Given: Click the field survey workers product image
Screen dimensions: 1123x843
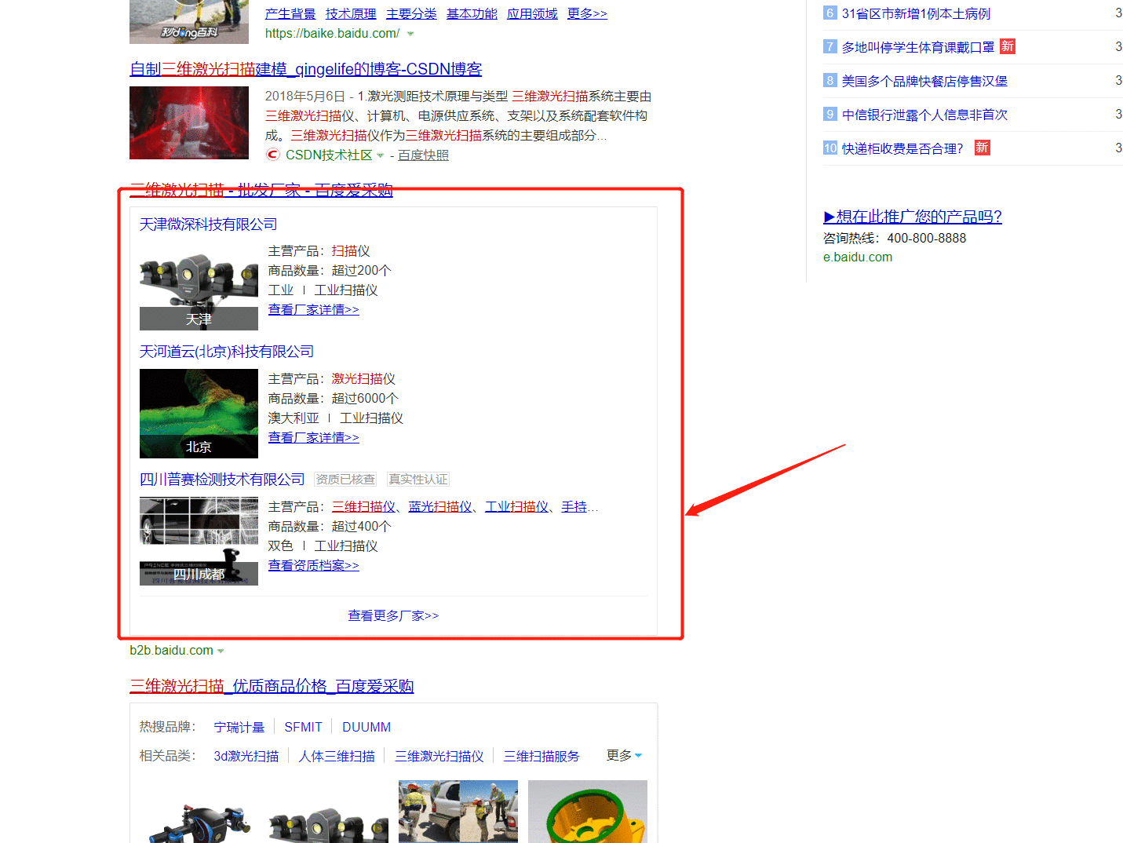Looking at the screenshot, I should [458, 812].
